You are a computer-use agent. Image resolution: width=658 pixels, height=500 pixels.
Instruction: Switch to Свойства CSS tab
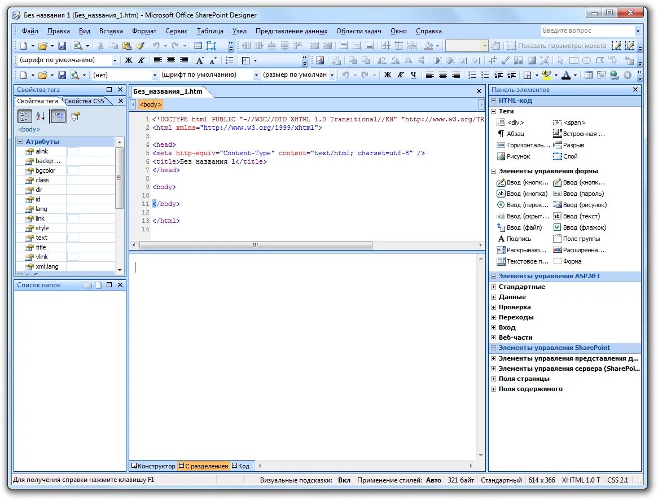[x=84, y=101]
